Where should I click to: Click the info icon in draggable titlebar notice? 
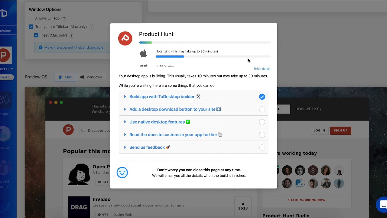[41, 48]
